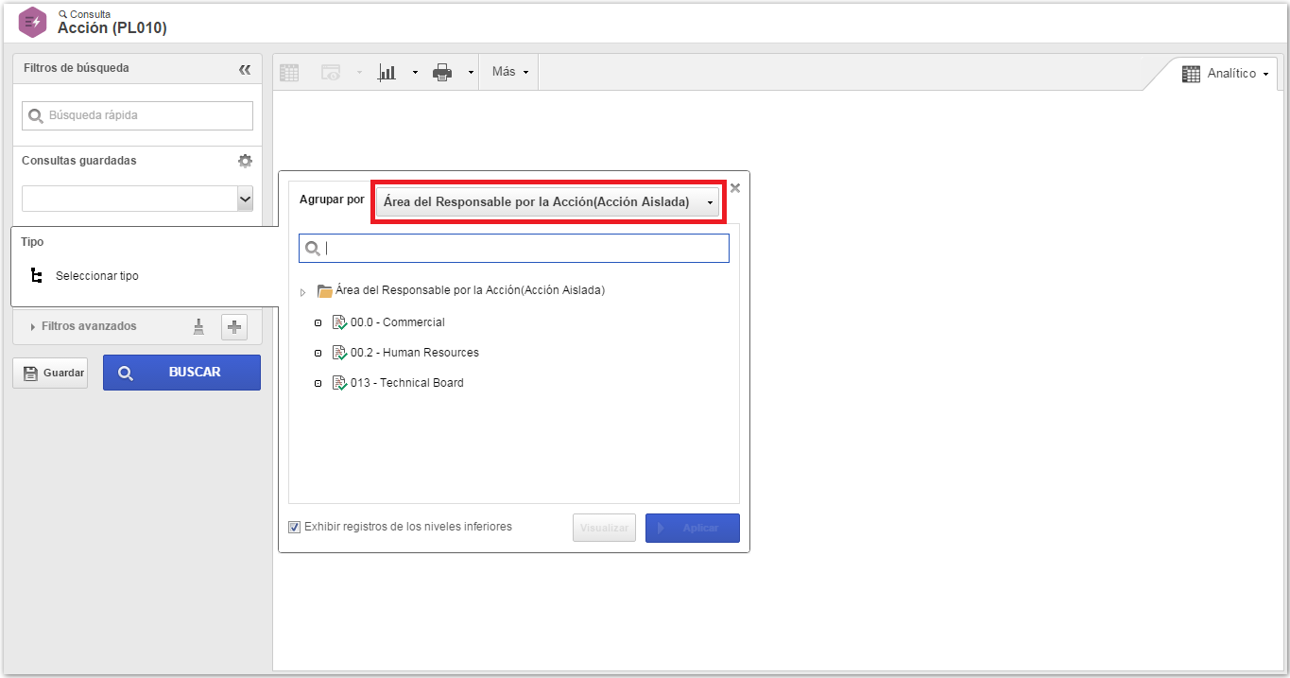Click the Acción module hexagon icon
Viewport: 1290px width, 678px height.
(x=33, y=22)
